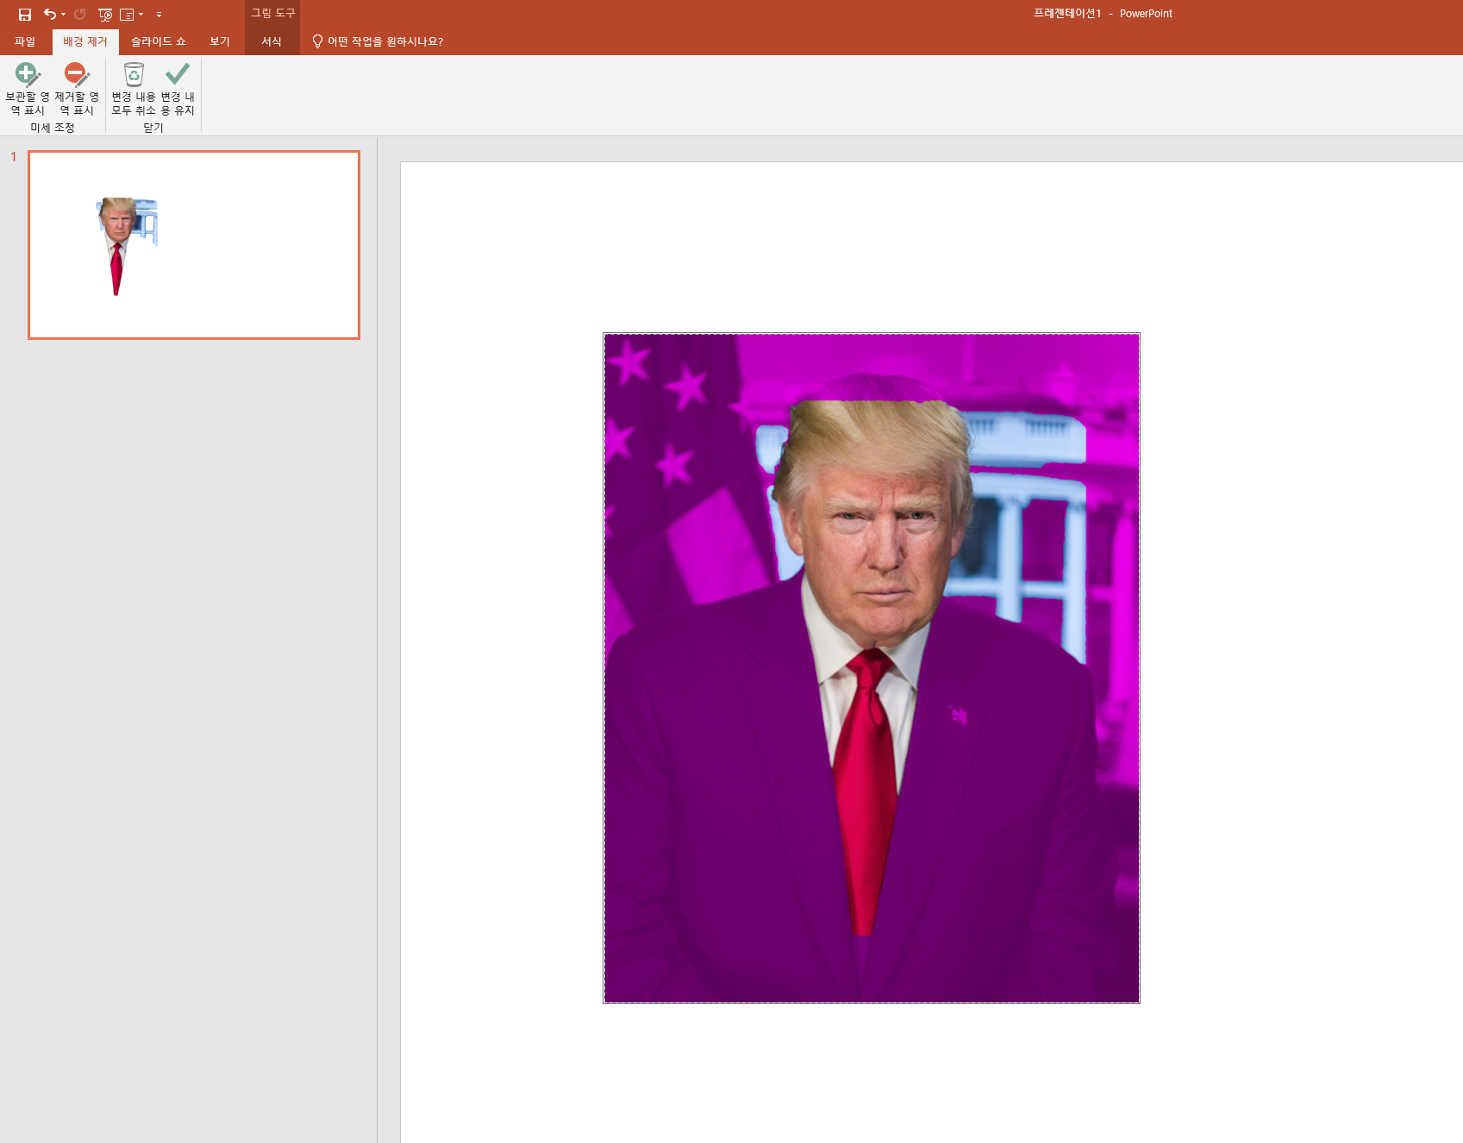
Task: Switch to the 슬라이드 쇼 tab
Action: 159,41
